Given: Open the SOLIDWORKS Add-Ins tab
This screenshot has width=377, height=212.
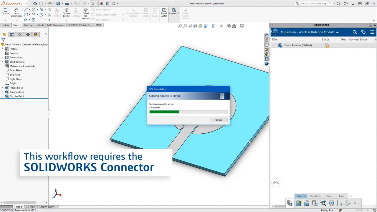Looking at the screenshot, I should point(80,25).
